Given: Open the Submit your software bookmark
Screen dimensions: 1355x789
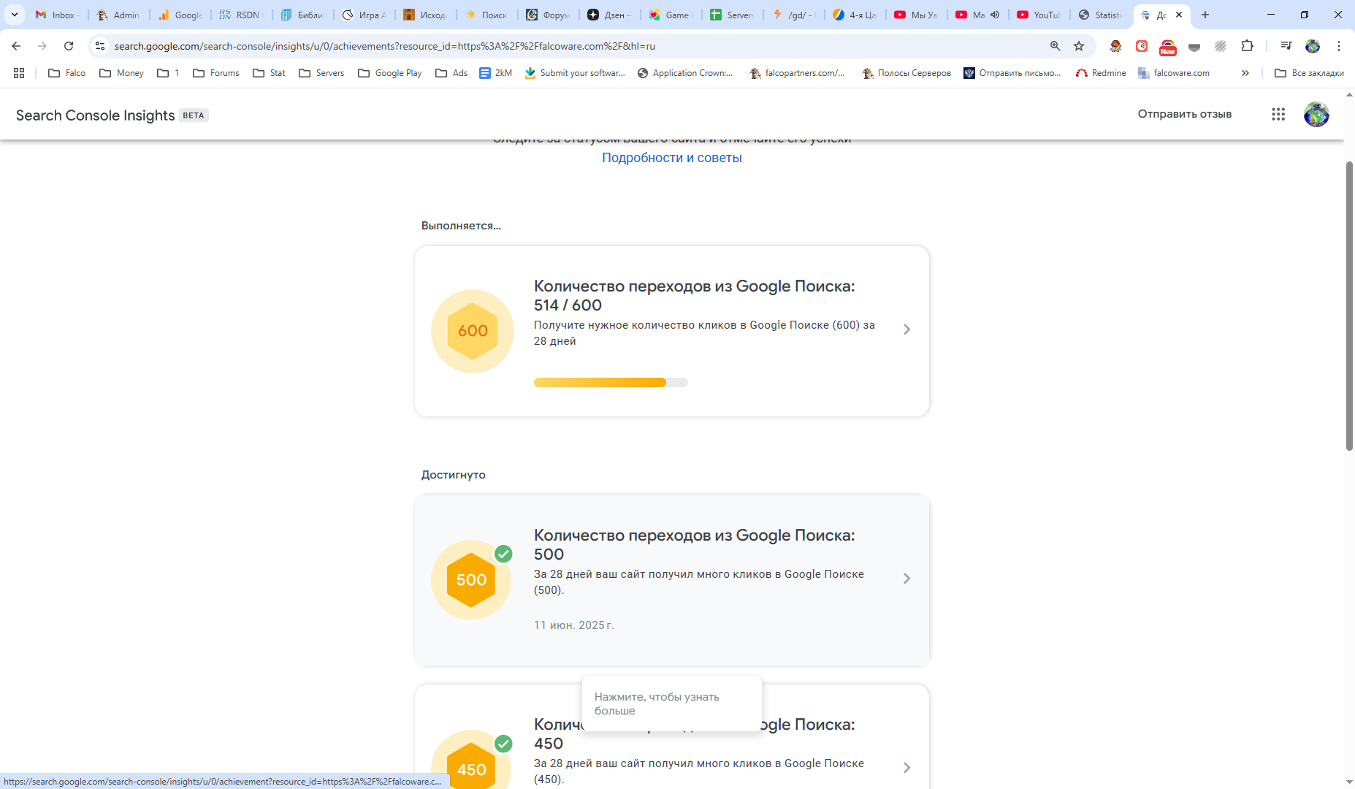Looking at the screenshot, I should pos(575,73).
